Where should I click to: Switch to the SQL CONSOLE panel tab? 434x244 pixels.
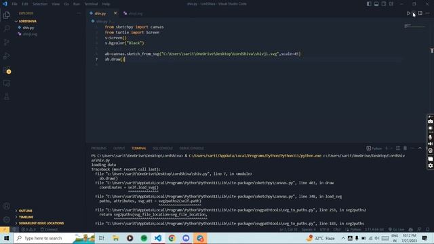pos(163,148)
